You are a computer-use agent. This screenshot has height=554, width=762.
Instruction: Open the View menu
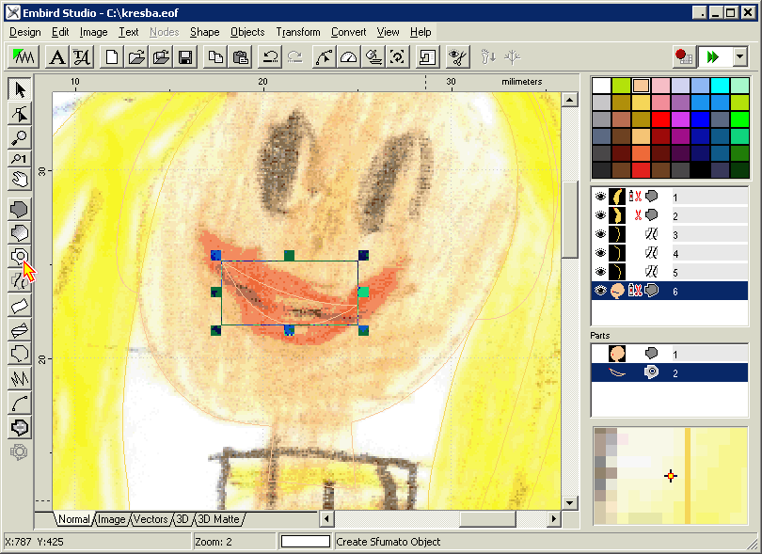[388, 32]
